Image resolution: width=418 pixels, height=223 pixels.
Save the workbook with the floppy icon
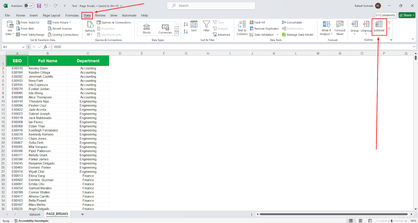[39, 6]
